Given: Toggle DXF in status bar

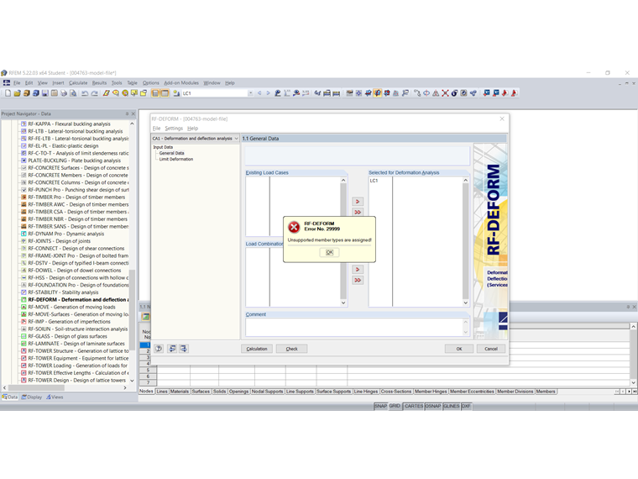Looking at the screenshot, I should tap(466, 406).
